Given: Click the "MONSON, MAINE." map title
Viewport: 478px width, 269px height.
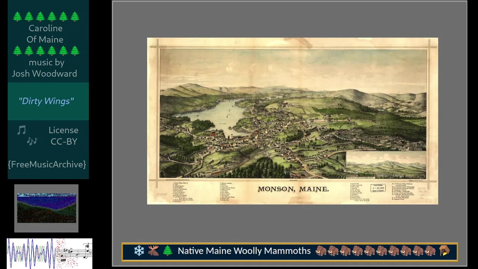Looking at the screenshot, I should 293,189.
